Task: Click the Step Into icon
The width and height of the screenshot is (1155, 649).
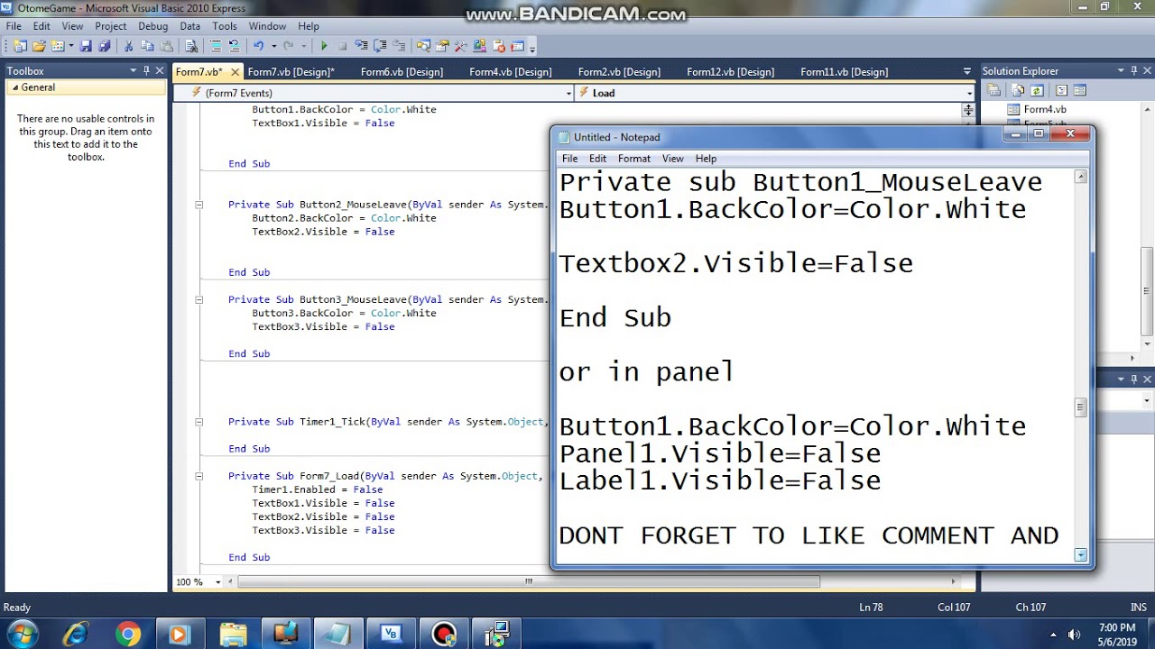Action: tap(361, 46)
